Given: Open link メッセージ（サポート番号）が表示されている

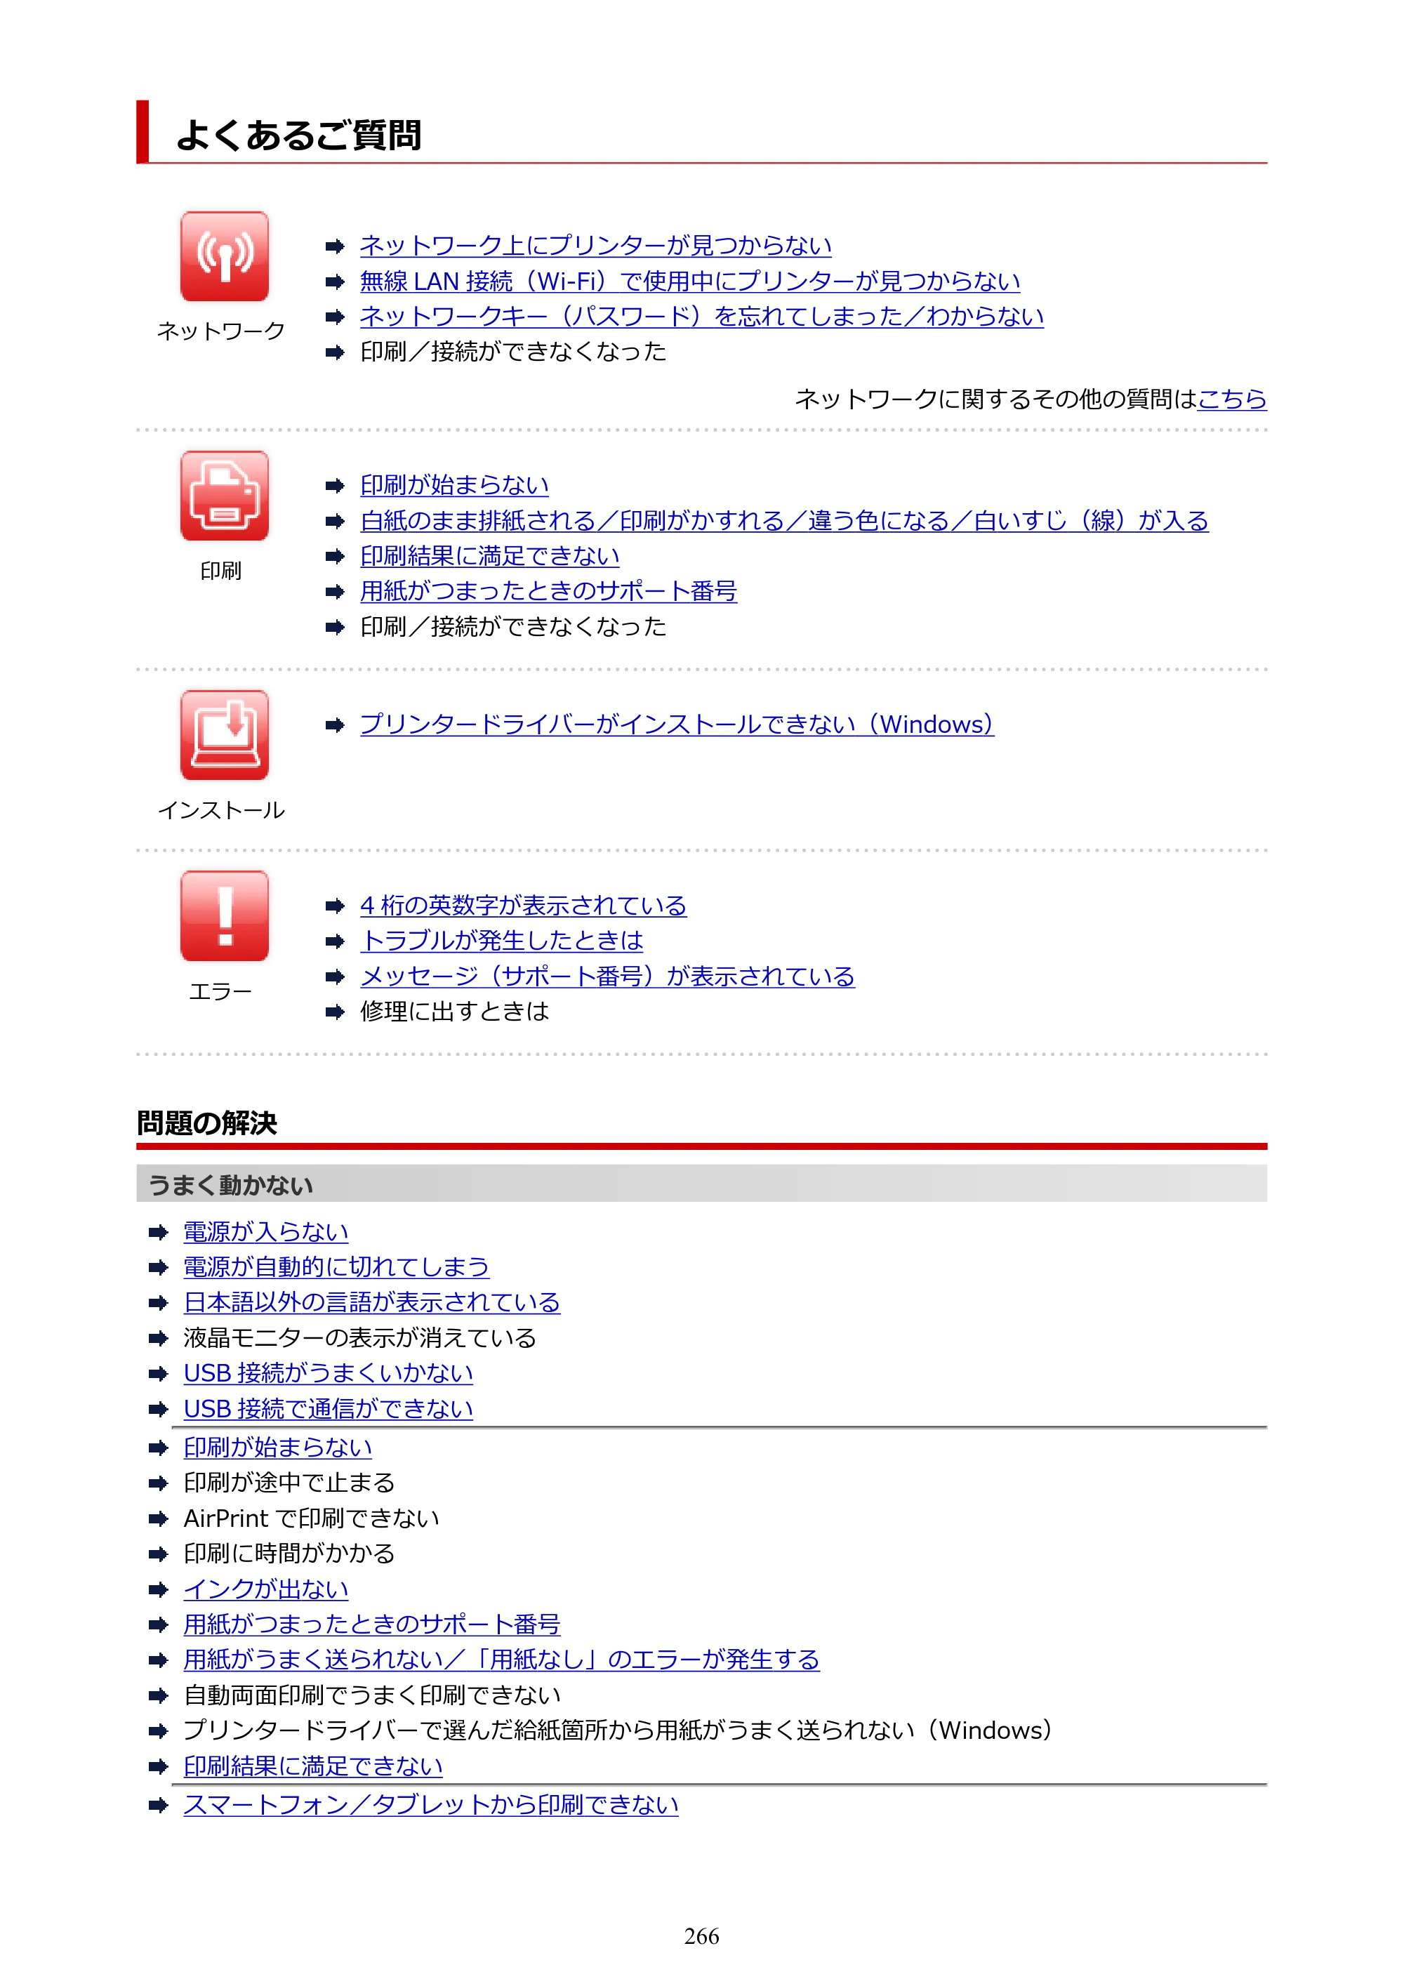Looking at the screenshot, I should pos(607,977).
